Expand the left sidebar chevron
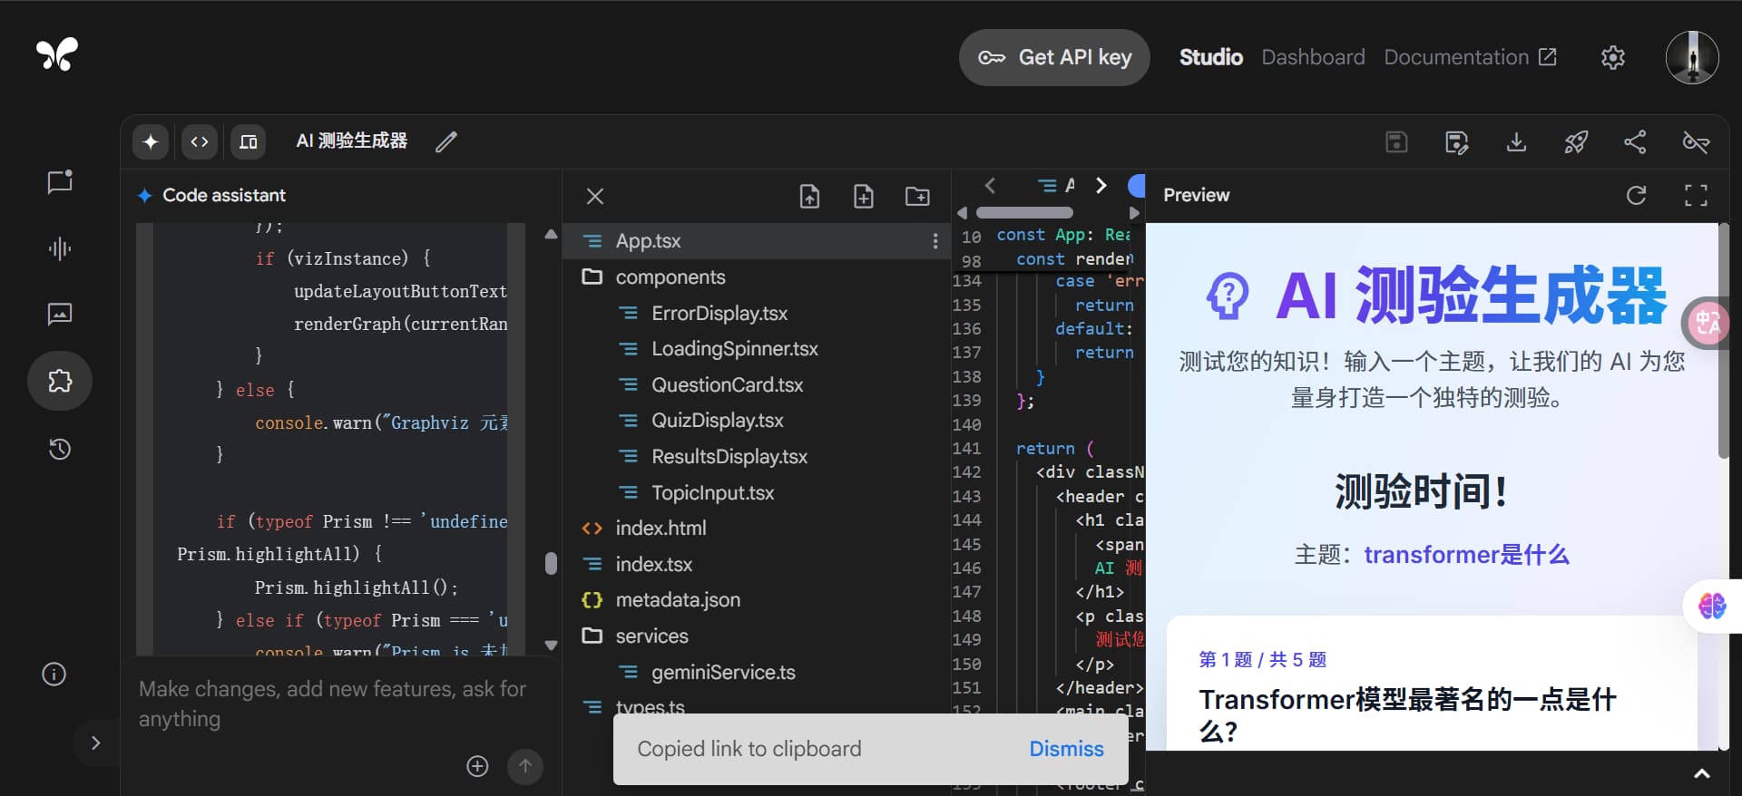 (x=96, y=743)
